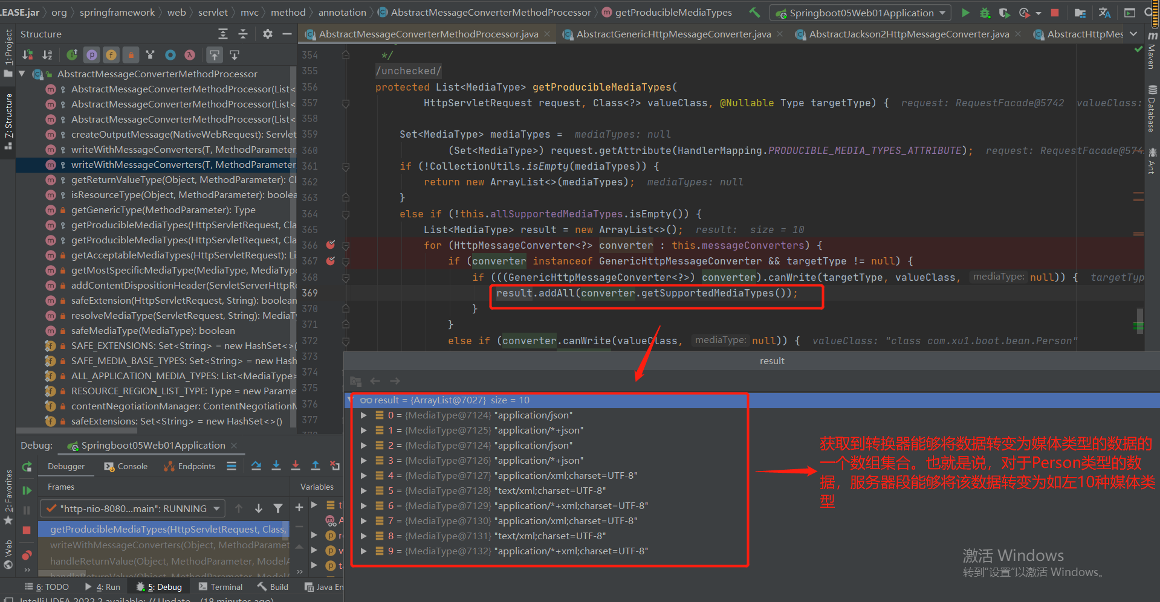Toggle Autoscroll to Source in Structure toolbar
The image size is (1160, 602).
(x=215, y=55)
